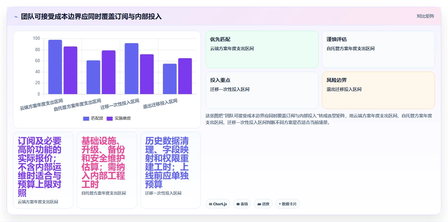Click the 实施难度 bar for 退出迁移投入区间

(185, 76)
